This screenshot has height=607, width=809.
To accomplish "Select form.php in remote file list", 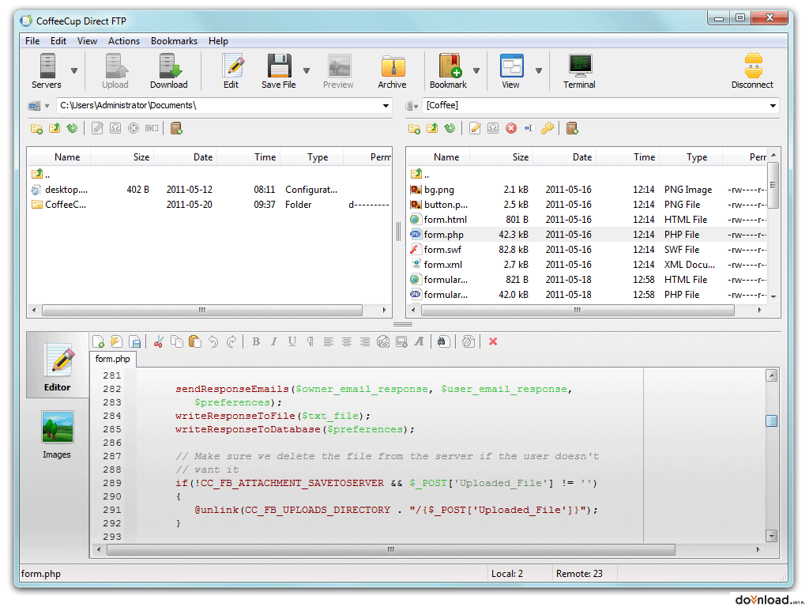I will point(588,234).
